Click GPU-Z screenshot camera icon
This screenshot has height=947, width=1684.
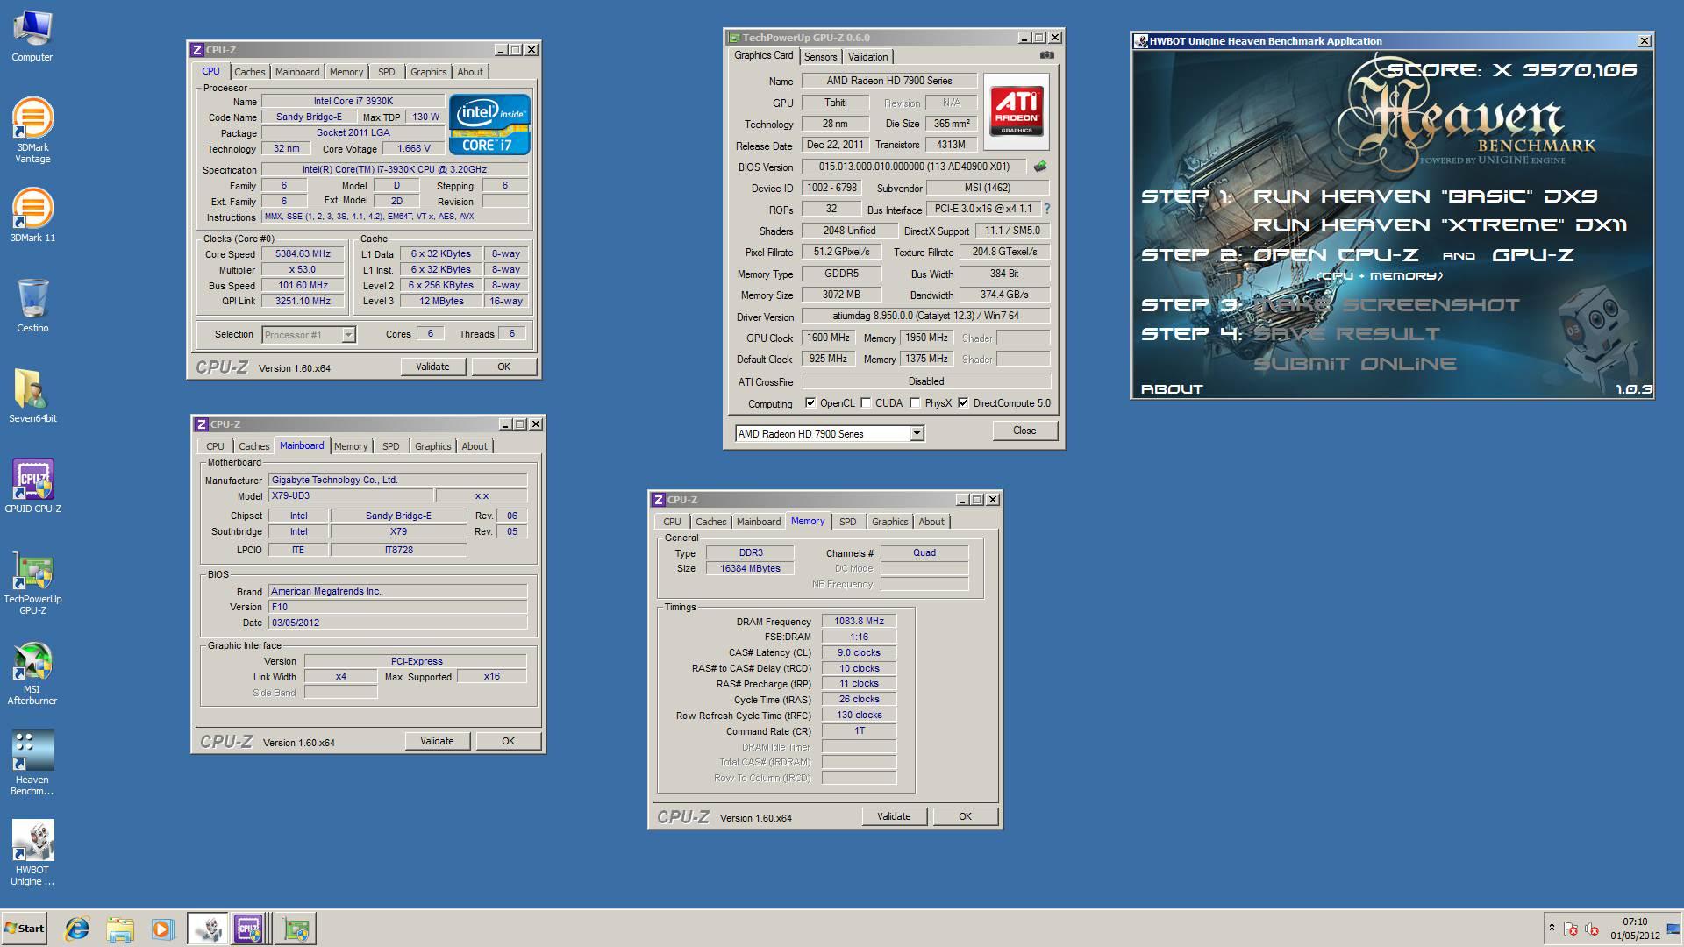pyautogui.click(x=1046, y=55)
